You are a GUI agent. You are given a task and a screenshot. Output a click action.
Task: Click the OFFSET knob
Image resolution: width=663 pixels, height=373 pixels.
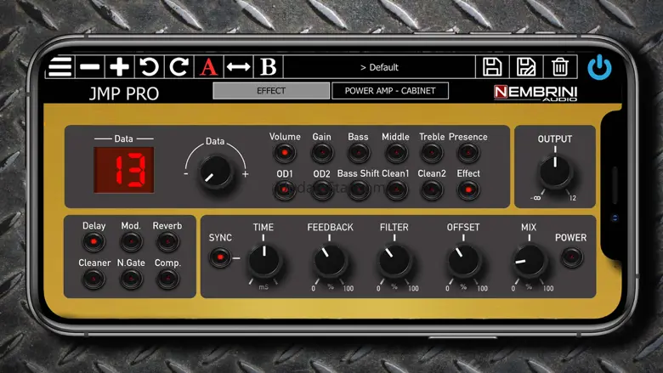coord(464,260)
